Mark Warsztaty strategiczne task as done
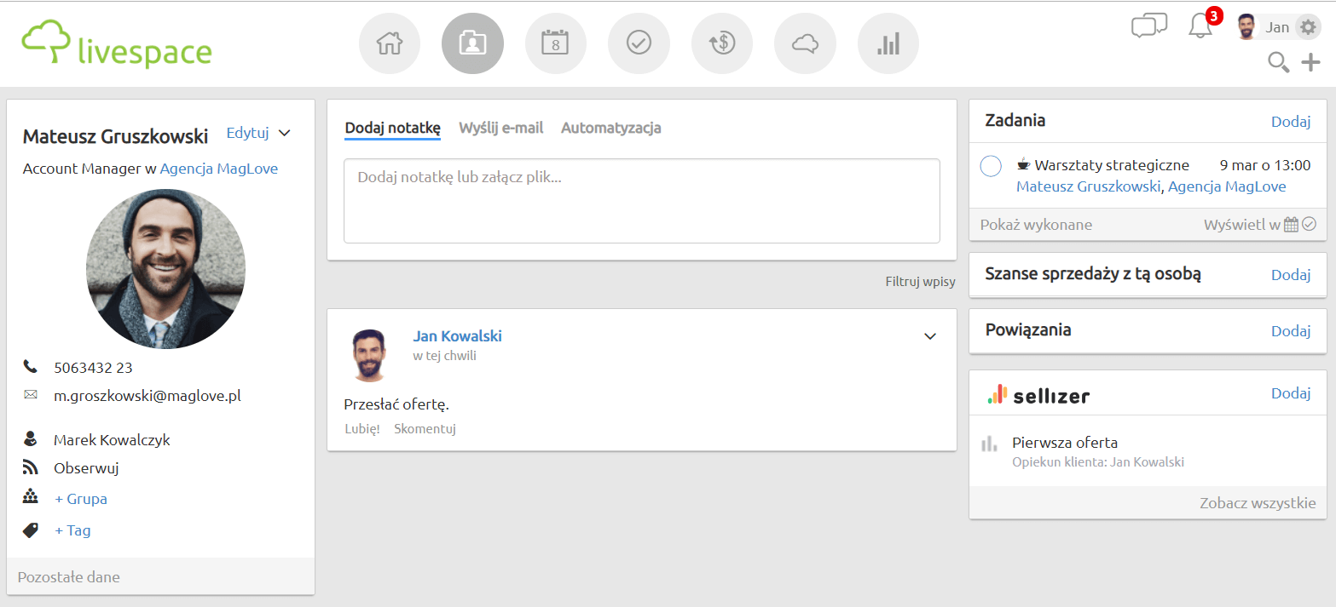 (991, 166)
